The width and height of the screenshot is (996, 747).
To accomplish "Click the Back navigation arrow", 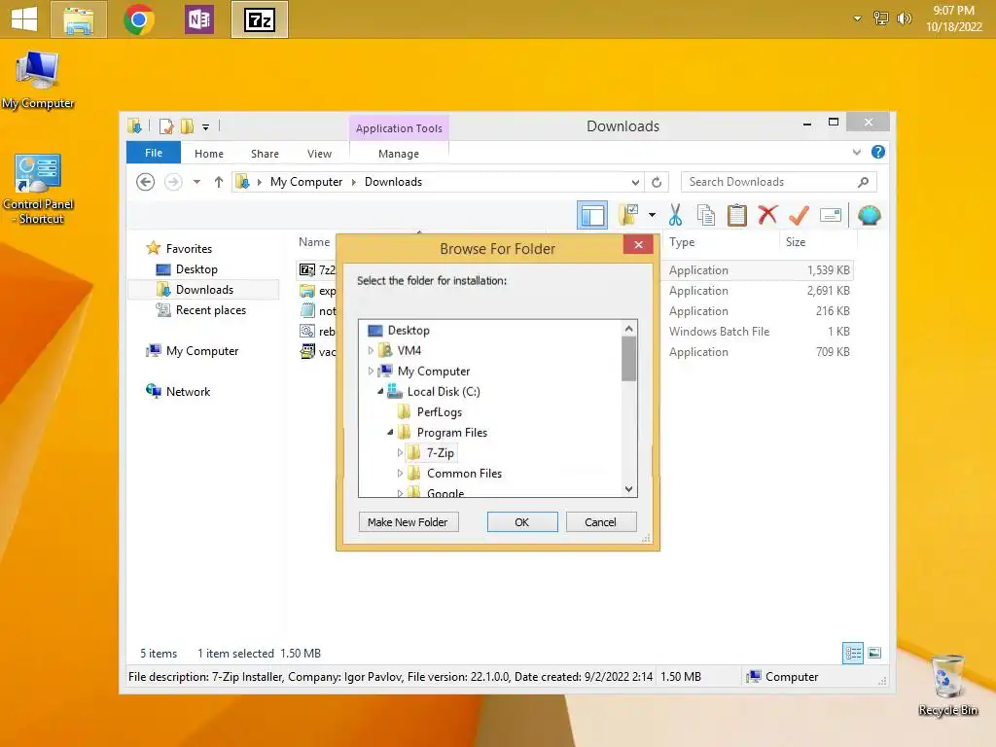I will pyautogui.click(x=146, y=182).
